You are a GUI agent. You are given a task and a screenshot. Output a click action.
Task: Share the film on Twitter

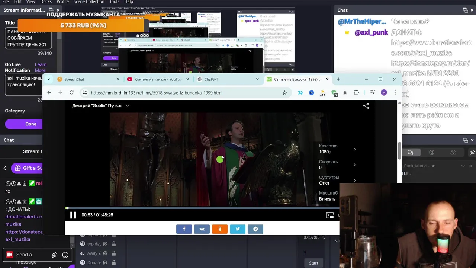(238, 229)
